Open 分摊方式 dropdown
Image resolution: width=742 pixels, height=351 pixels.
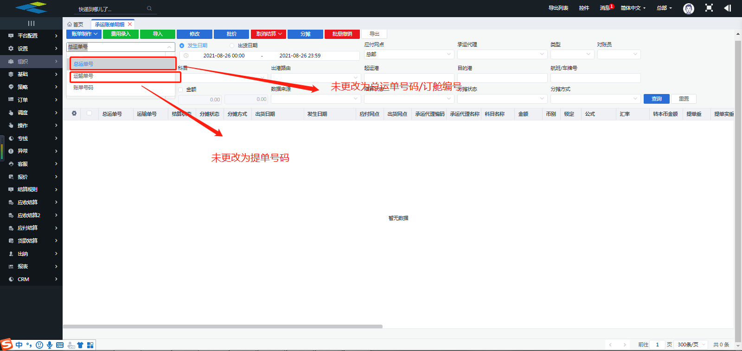click(x=595, y=99)
